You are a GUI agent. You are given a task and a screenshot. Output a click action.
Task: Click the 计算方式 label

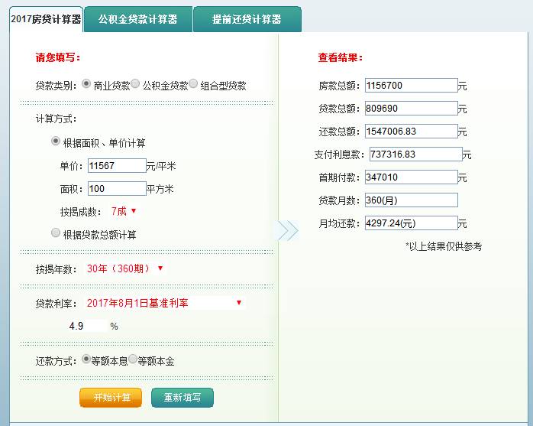tap(56, 119)
